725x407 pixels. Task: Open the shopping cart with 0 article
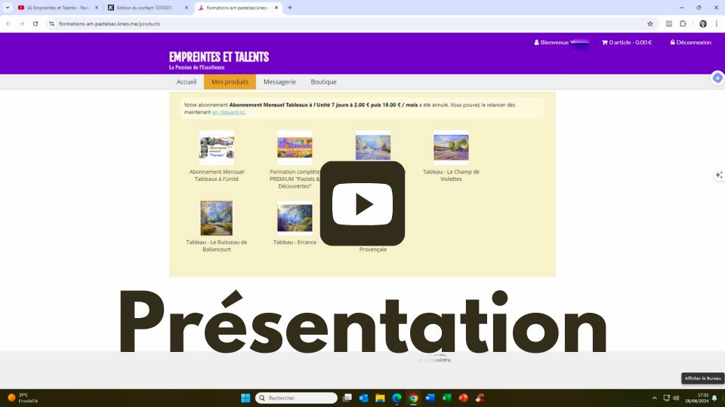pyautogui.click(x=626, y=42)
